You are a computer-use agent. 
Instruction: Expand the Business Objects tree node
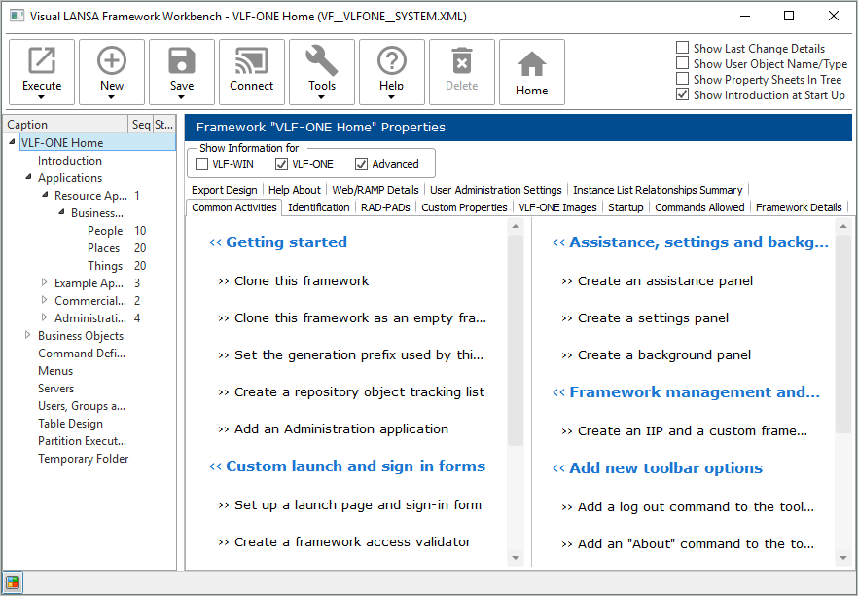point(28,336)
